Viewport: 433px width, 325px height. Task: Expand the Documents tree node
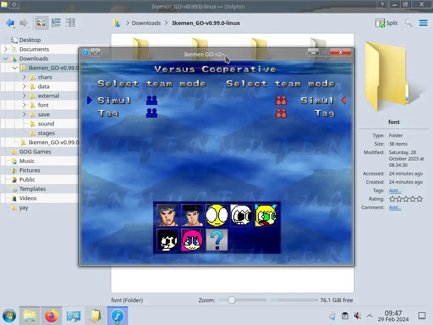click(x=5, y=49)
